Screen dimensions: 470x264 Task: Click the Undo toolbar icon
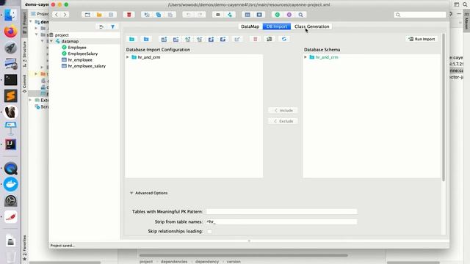188,15
